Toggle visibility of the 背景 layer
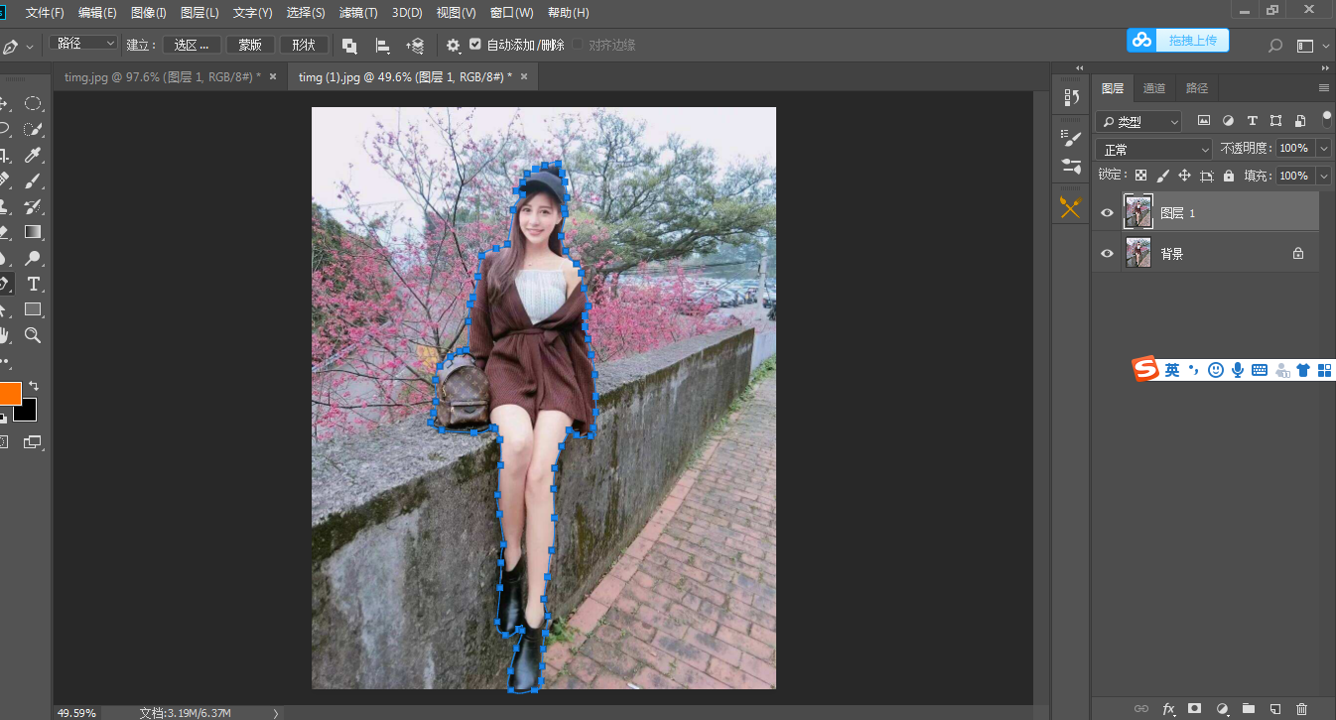This screenshot has height=720, width=1336. pyautogui.click(x=1108, y=254)
